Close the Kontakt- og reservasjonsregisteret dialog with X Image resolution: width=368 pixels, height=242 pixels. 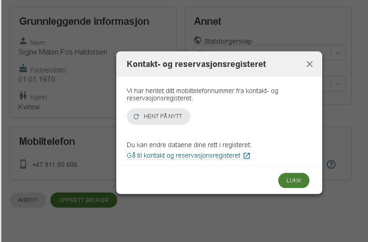pos(309,64)
